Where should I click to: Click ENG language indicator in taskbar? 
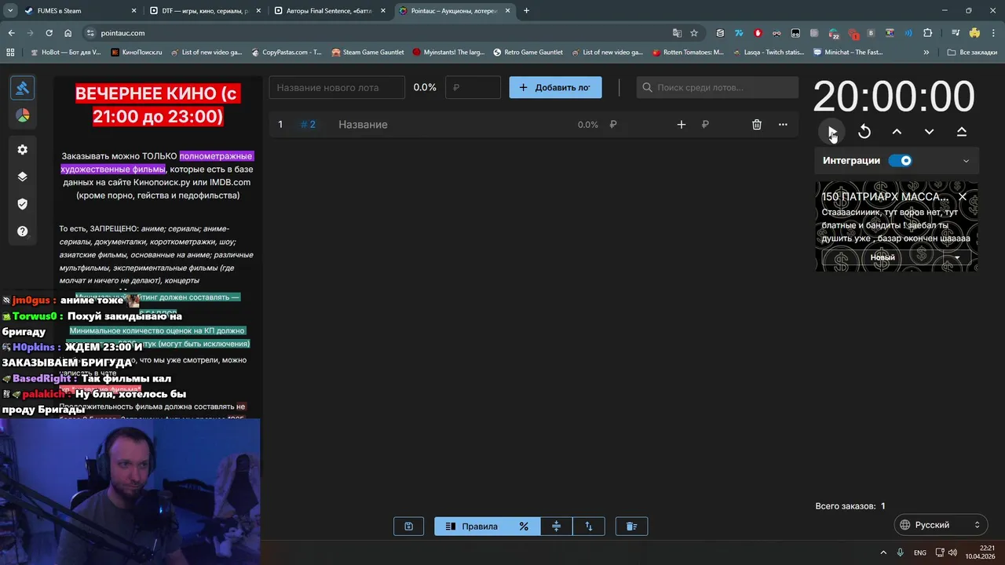click(920, 552)
